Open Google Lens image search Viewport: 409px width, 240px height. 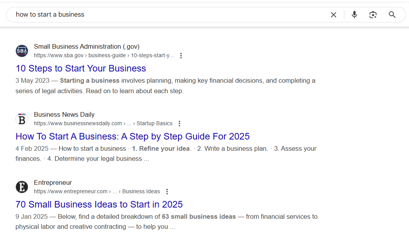pos(373,14)
